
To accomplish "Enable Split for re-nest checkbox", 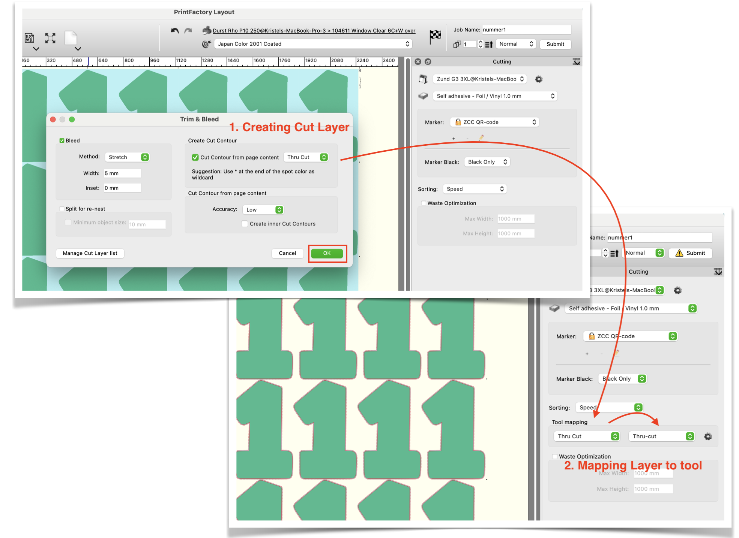I will pos(62,209).
